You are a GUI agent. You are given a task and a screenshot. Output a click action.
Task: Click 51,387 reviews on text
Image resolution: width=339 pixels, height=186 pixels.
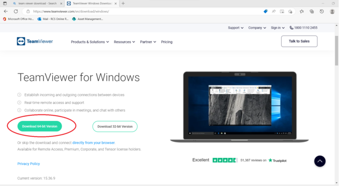(x=253, y=160)
